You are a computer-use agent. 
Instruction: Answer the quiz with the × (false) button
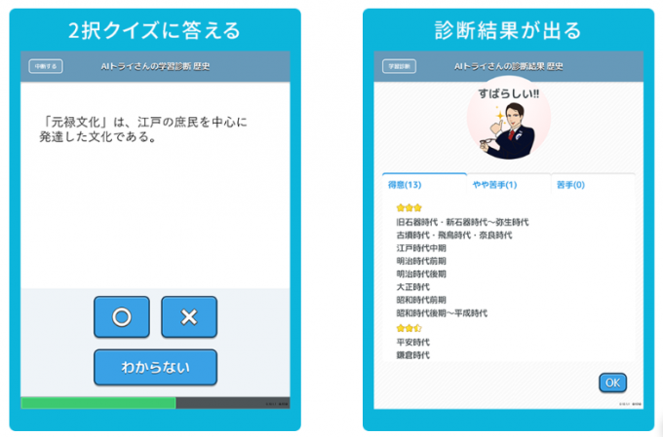[189, 317]
